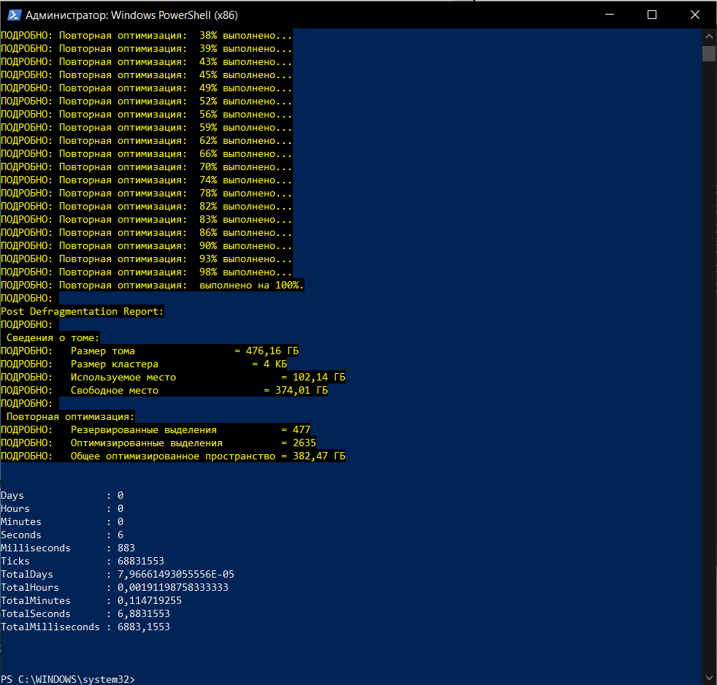Click the scrollbar up arrow
Screen dimensions: 717x685
point(709,36)
